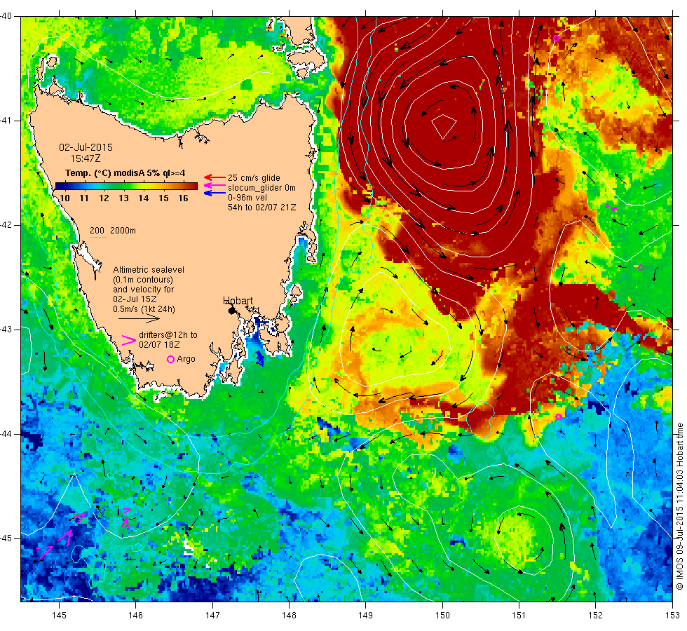
Task: Click the temperature colour bar
Action: (126, 186)
